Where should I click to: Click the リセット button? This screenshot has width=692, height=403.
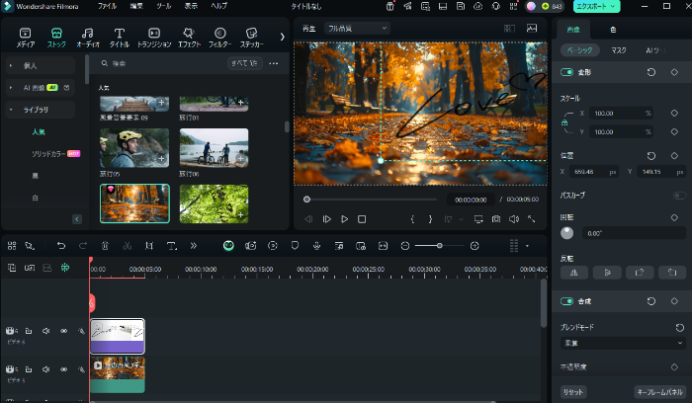point(572,392)
